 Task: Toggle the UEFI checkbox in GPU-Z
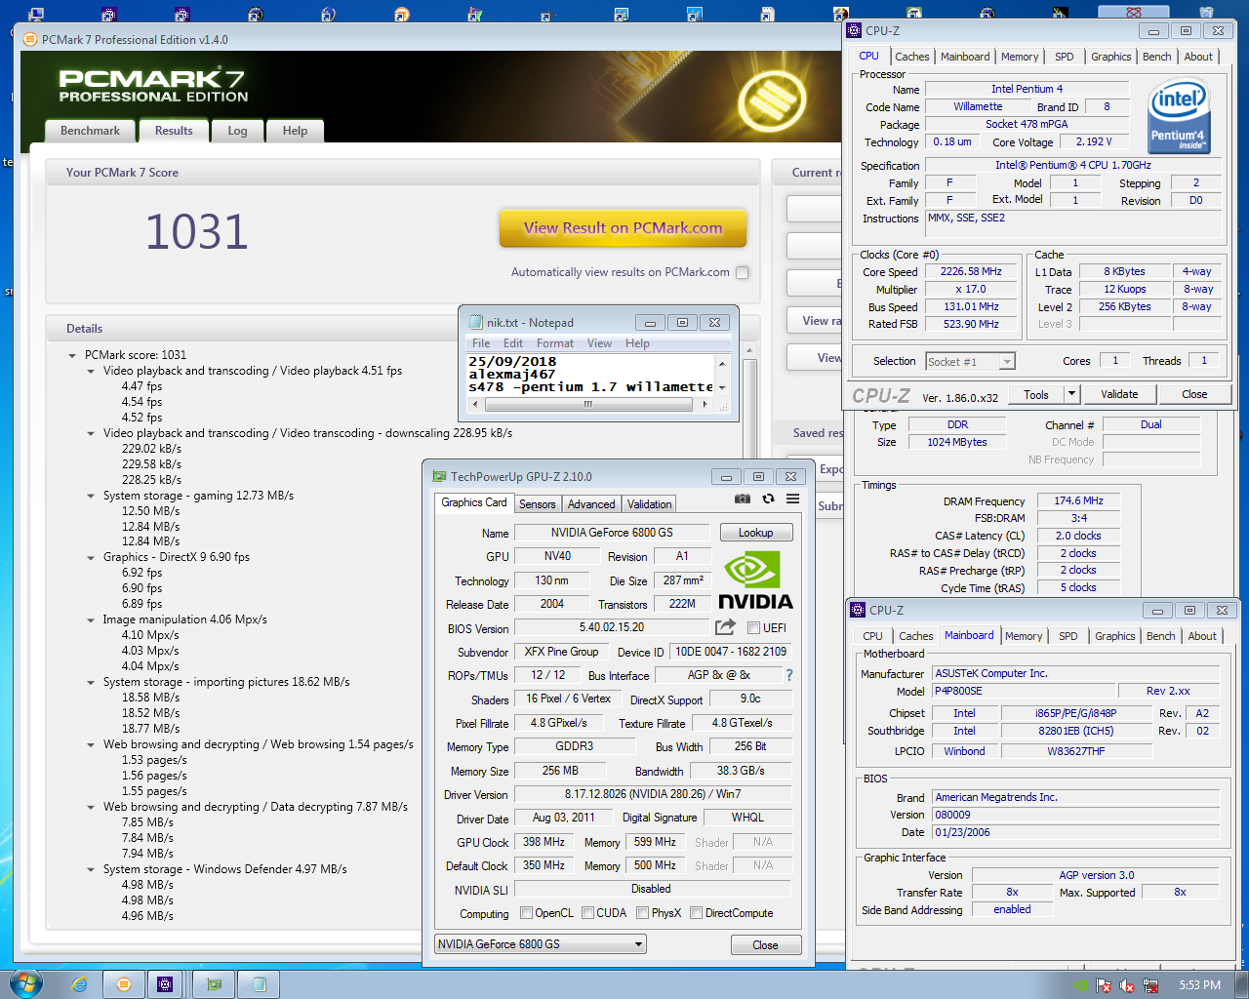(x=753, y=627)
